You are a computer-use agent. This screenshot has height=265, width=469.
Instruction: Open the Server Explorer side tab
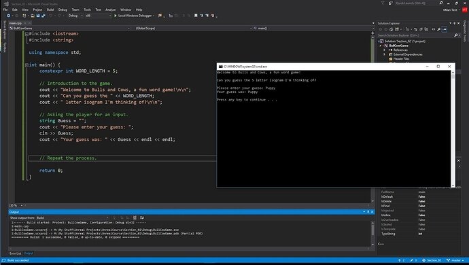pos(5,30)
